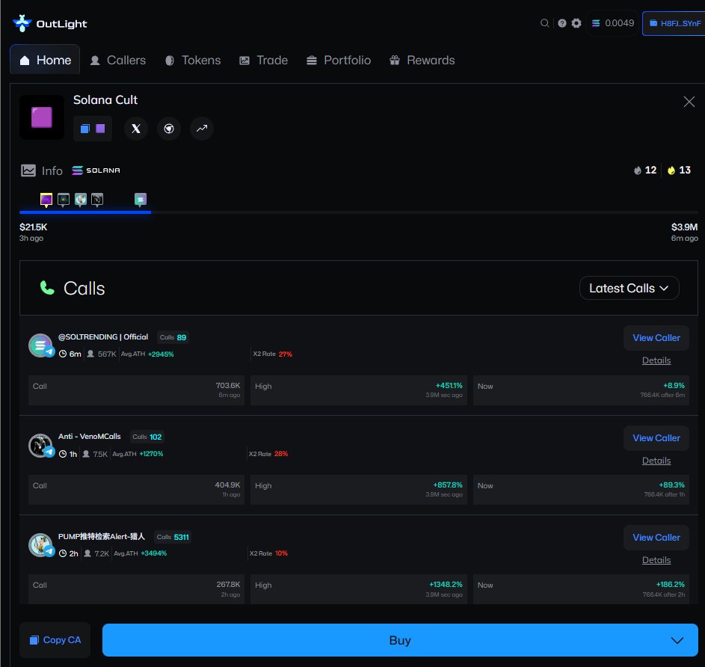The image size is (705, 667).
Task: Open the search magnifier icon
Action: point(544,23)
